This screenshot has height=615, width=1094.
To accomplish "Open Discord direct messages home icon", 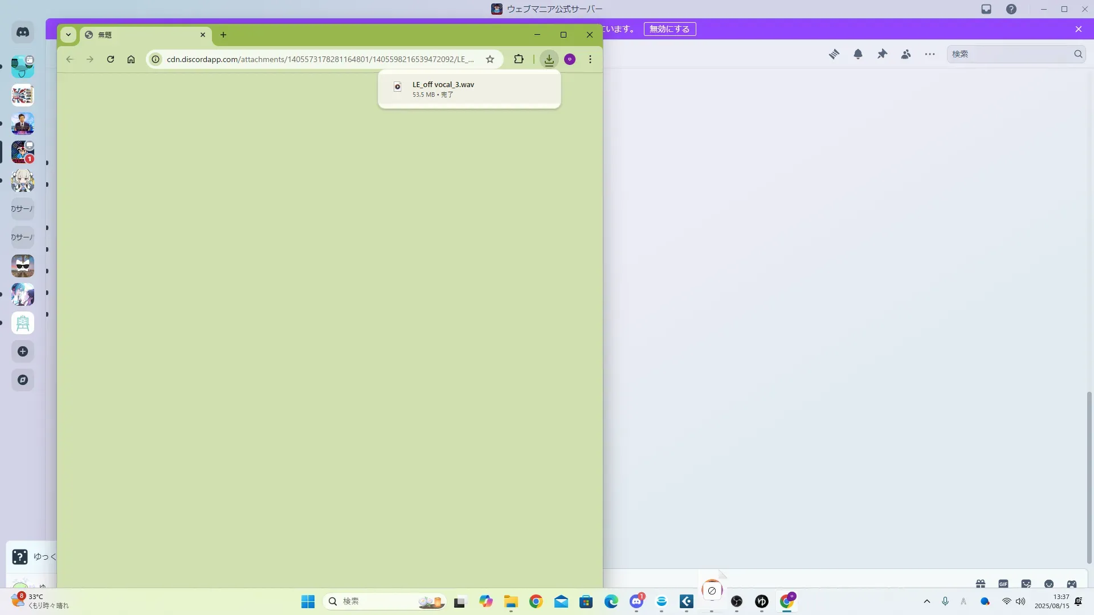I will (x=23, y=32).
